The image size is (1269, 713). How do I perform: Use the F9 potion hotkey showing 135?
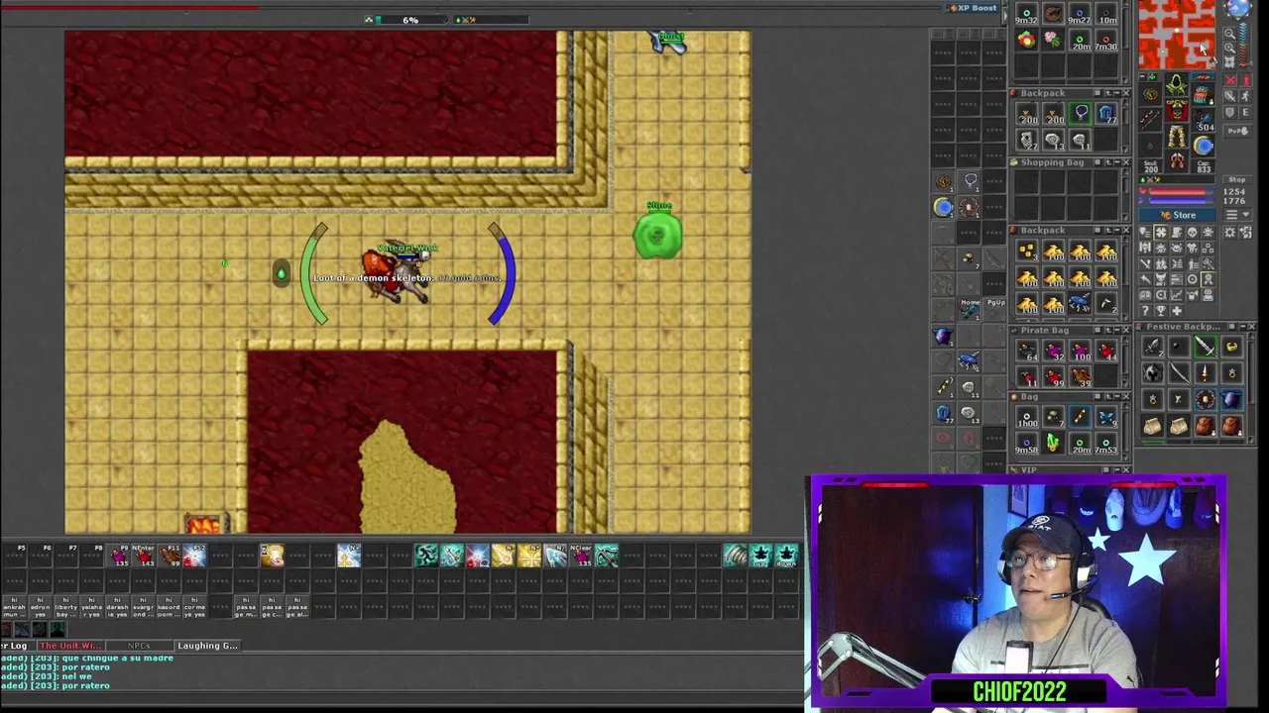pyautogui.click(x=120, y=557)
